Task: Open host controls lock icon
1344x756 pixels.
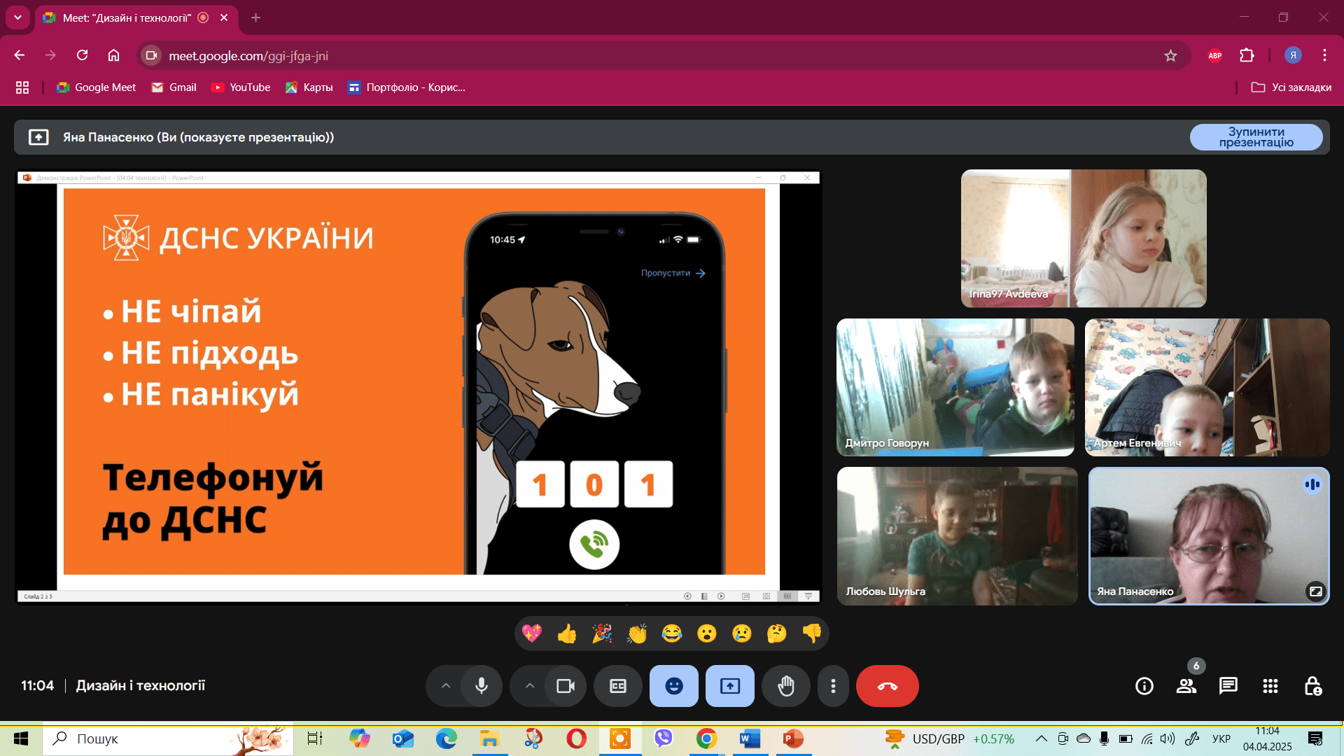Action: click(x=1312, y=686)
